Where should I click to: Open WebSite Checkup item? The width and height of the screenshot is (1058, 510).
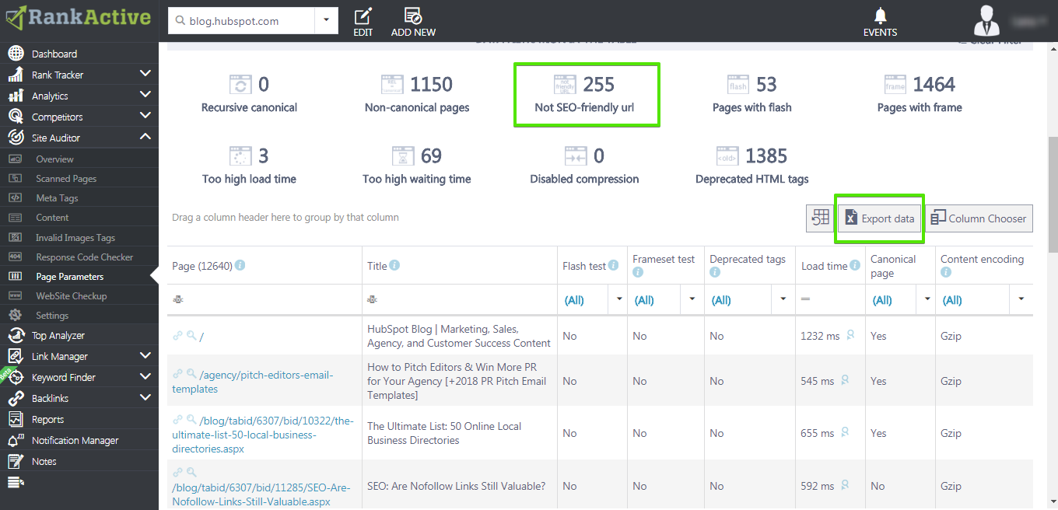click(71, 295)
